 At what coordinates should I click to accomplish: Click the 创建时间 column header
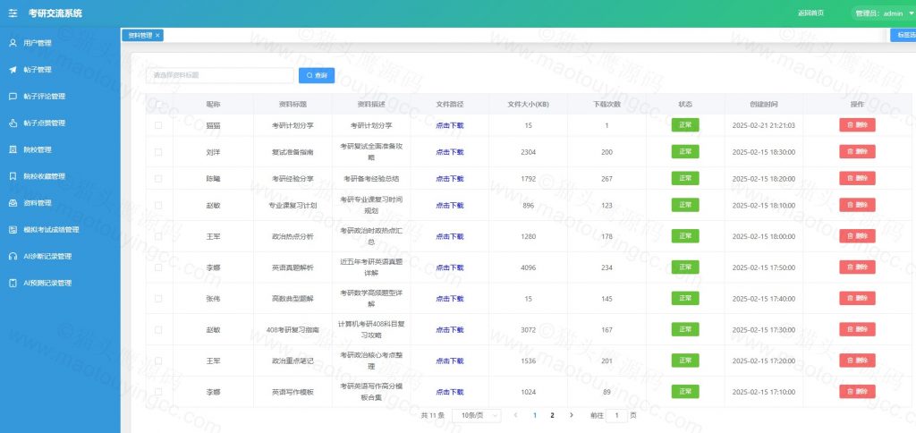coord(764,105)
